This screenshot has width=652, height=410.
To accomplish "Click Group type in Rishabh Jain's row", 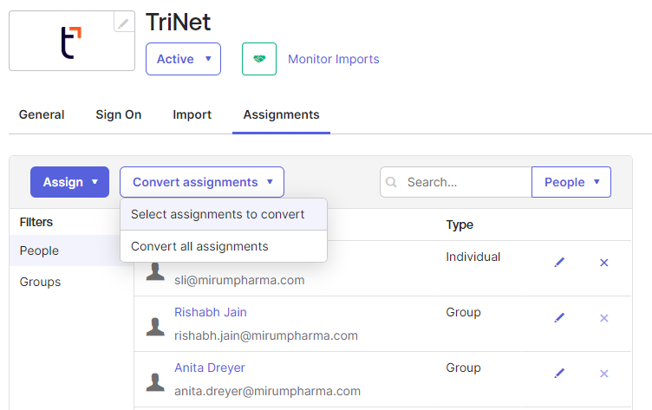I will pyautogui.click(x=463, y=312).
